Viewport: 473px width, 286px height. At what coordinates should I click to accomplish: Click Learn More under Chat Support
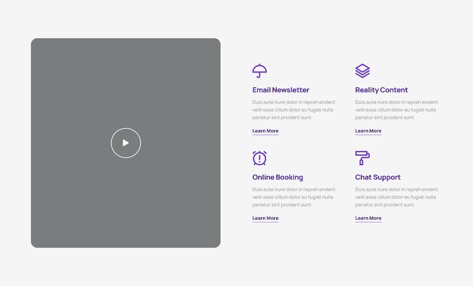click(x=368, y=218)
